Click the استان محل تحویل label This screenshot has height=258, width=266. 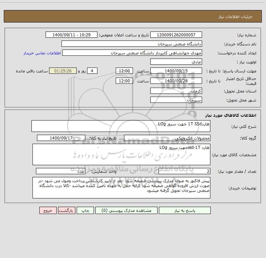(240, 91)
